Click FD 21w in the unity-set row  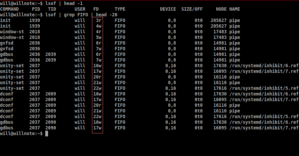97,82
